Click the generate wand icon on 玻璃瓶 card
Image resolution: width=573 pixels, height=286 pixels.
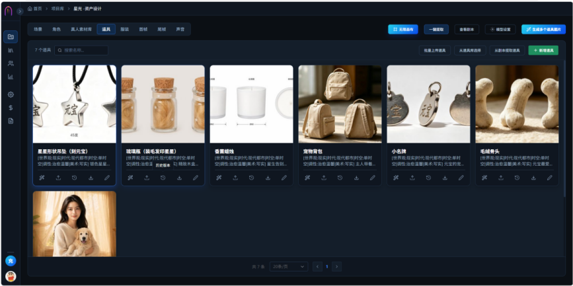tap(130, 178)
